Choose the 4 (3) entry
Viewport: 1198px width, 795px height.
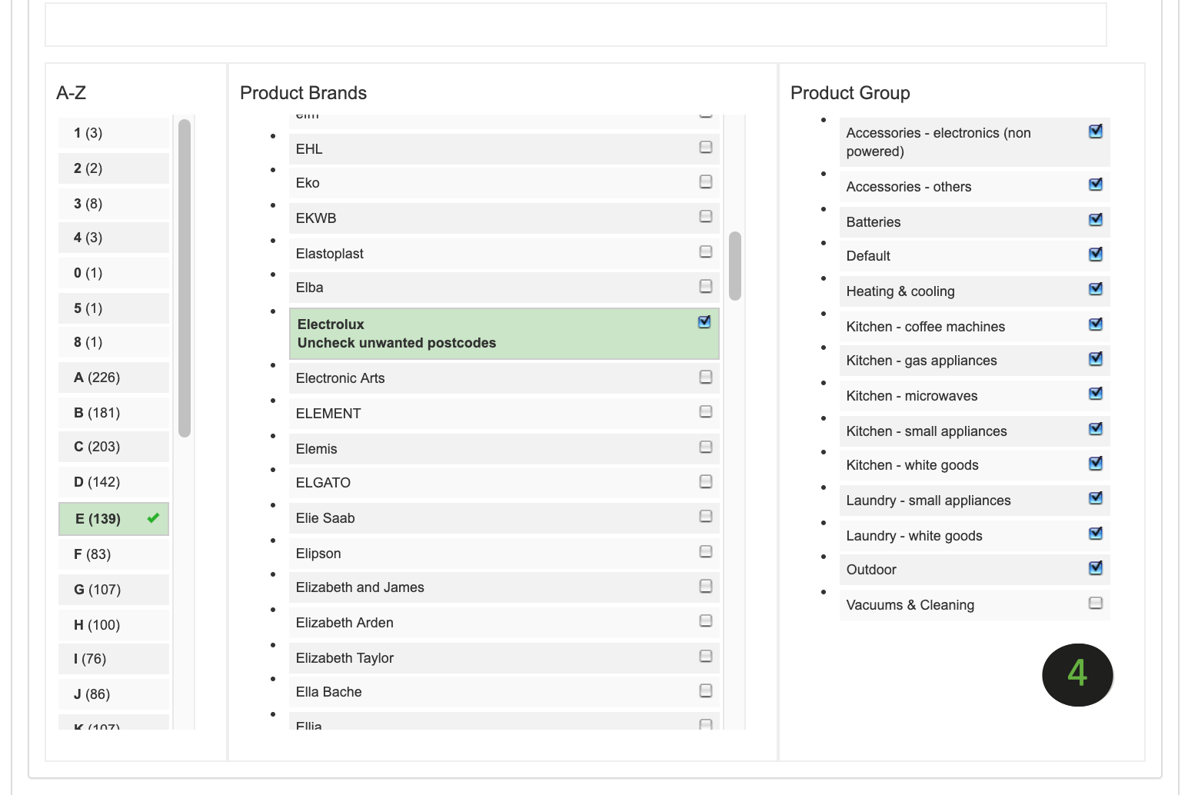[114, 238]
